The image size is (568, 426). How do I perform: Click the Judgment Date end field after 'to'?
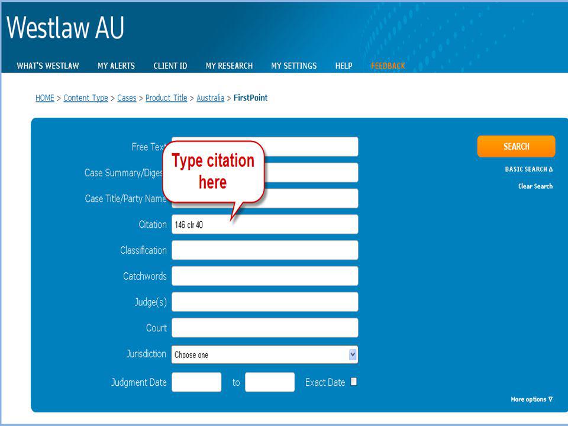270,382
